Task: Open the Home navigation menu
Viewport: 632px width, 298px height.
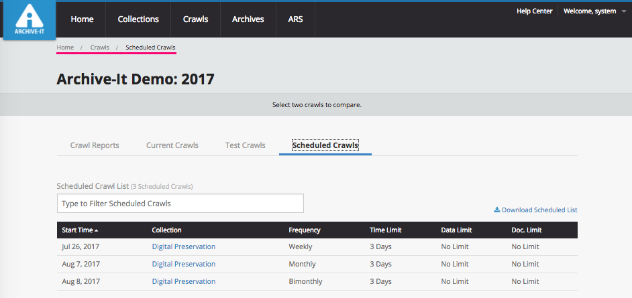Action: tap(82, 19)
